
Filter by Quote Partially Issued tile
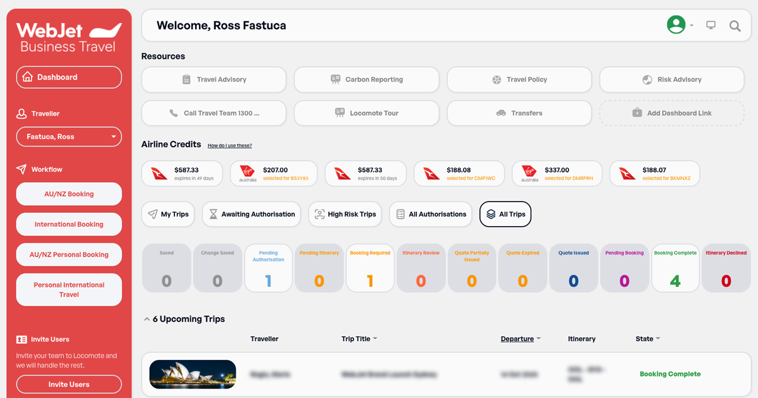[x=472, y=268]
